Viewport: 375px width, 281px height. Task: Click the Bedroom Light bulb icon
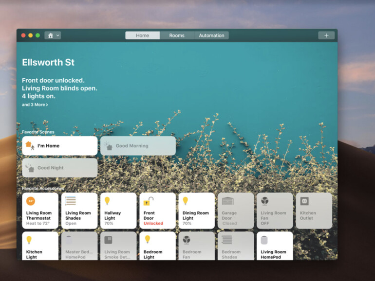click(x=147, y=240)
